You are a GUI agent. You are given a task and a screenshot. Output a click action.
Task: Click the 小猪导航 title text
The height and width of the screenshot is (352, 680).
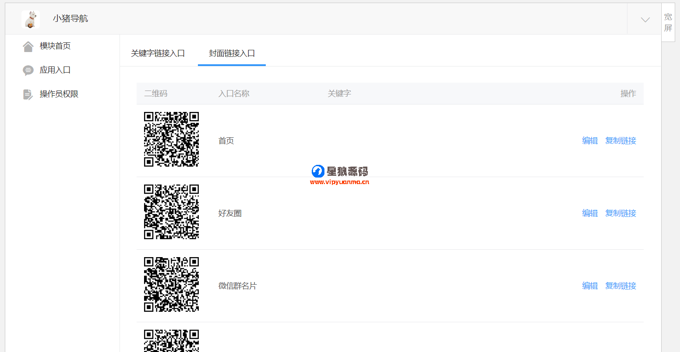pyautogui.click(x=70, y=18)
